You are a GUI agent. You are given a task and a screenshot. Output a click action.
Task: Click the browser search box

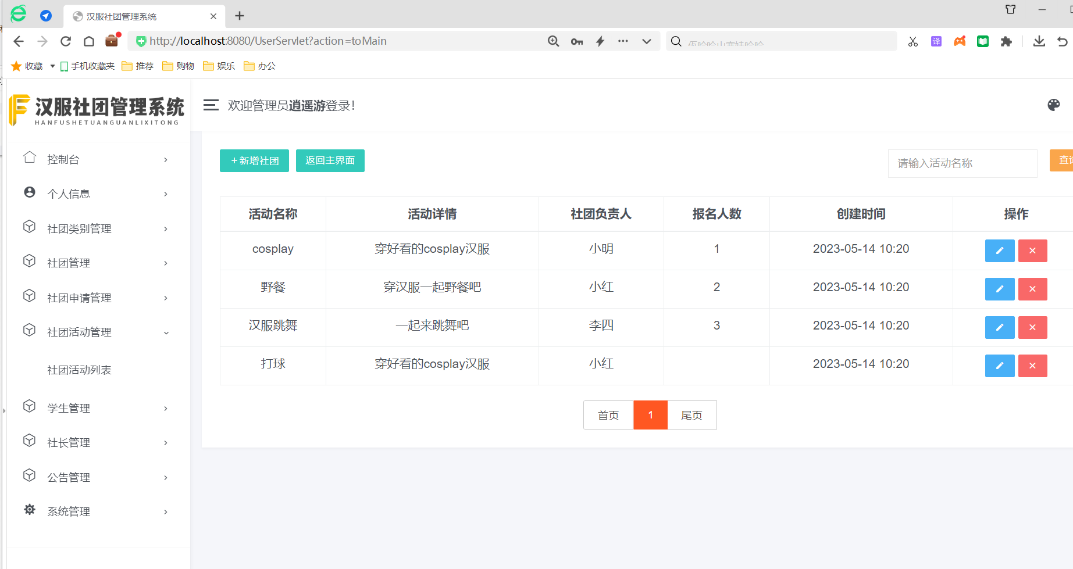coord(781,41)
